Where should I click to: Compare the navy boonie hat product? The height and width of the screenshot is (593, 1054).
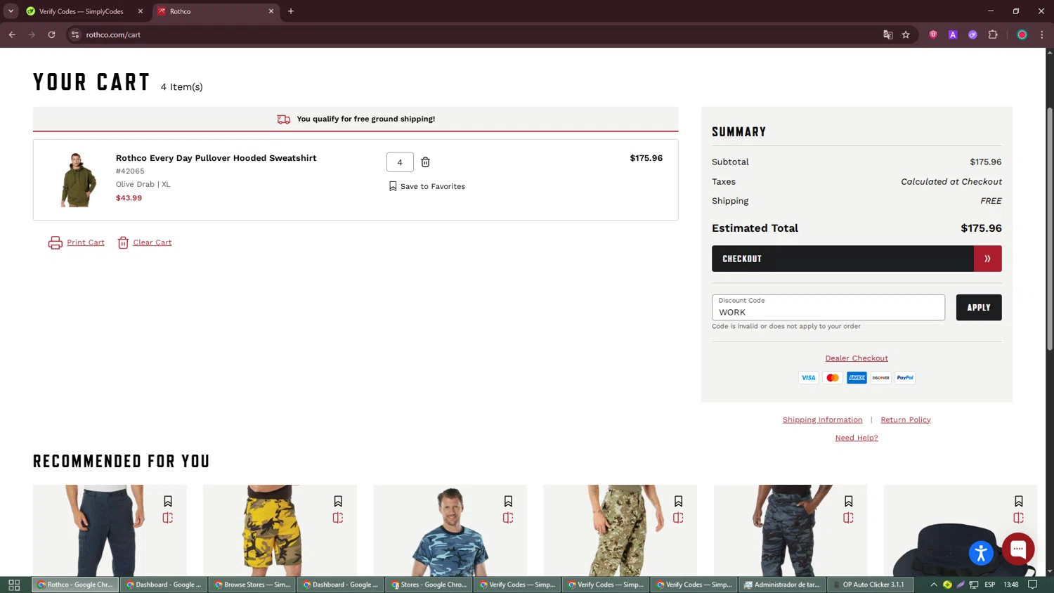point(1019,518)
